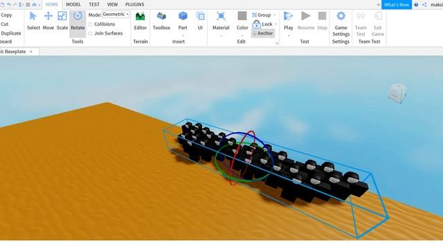Image resolution: width=443 pixels, height=249 pixels.
Task: Click the Copy command
Action: click(6, 15)
